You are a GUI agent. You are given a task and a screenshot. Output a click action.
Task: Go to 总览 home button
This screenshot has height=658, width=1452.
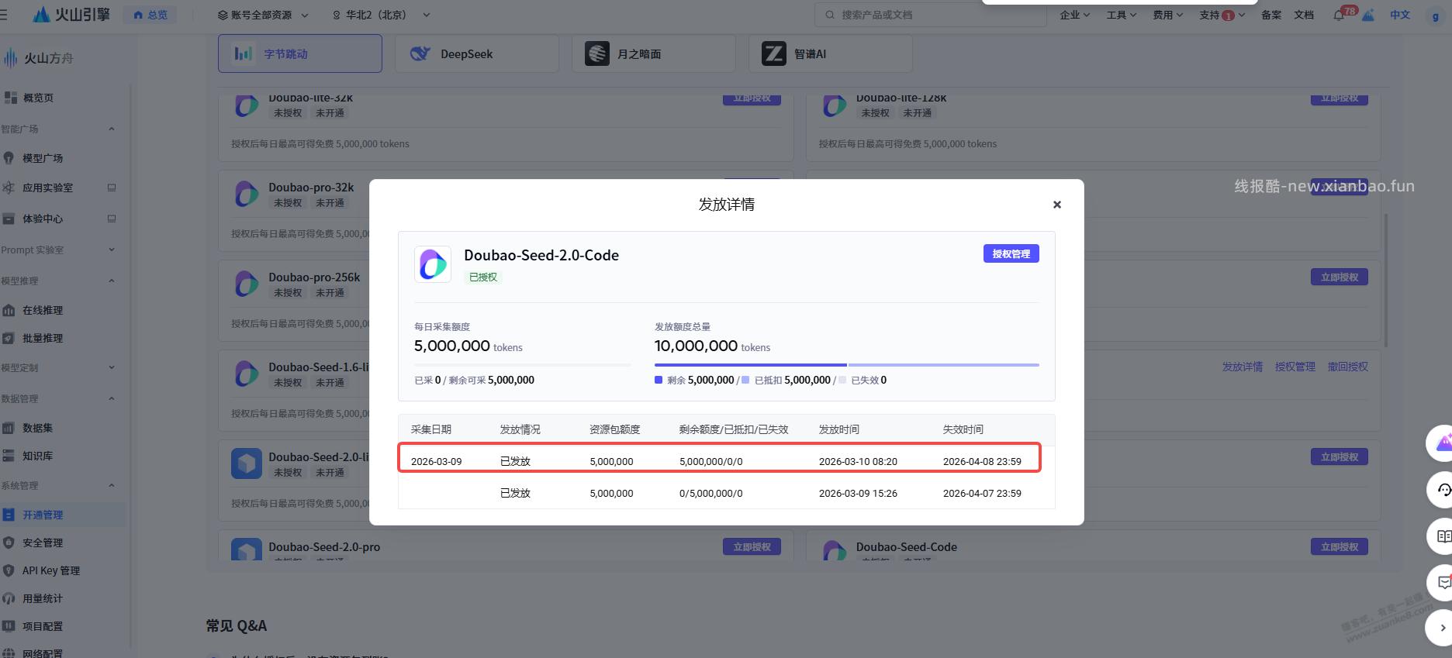point(150,15)
